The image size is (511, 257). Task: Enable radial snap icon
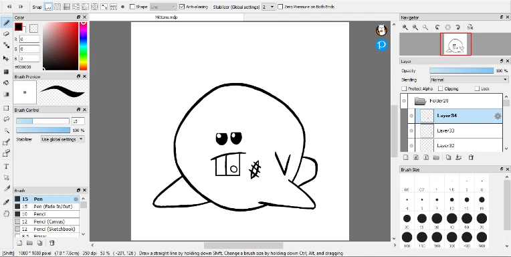point(86,7)
